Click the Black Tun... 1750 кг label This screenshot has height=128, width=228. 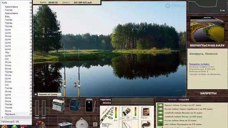(107, 125)
